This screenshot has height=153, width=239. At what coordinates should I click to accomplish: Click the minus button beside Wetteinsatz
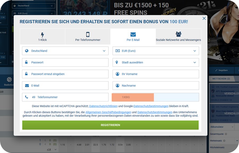click(x=237, y=141)
